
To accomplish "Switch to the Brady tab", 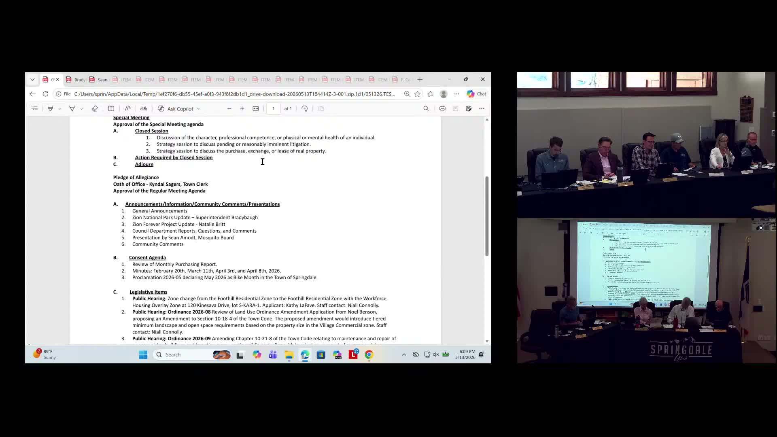I will 76,80.
